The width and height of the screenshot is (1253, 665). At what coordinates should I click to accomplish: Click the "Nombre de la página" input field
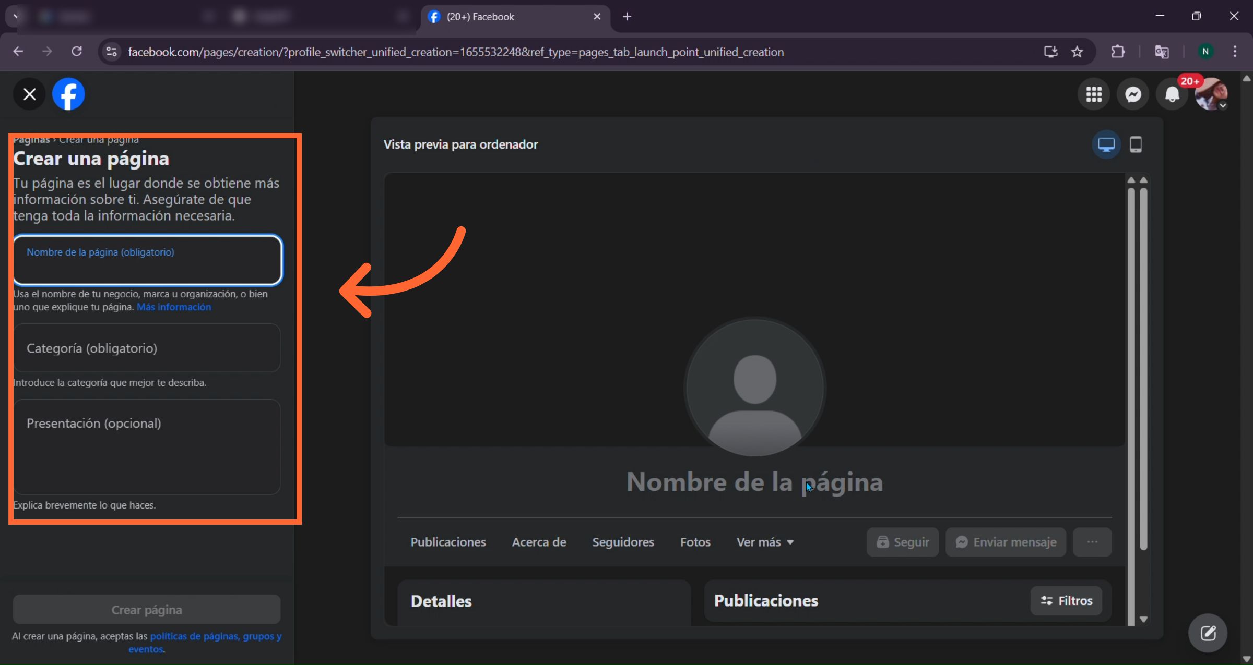pyautogui.click(x=148, y=261)
